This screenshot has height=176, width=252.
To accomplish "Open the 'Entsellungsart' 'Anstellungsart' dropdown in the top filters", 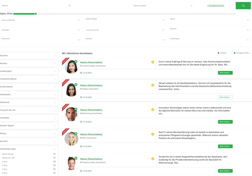I will (209, 39).
